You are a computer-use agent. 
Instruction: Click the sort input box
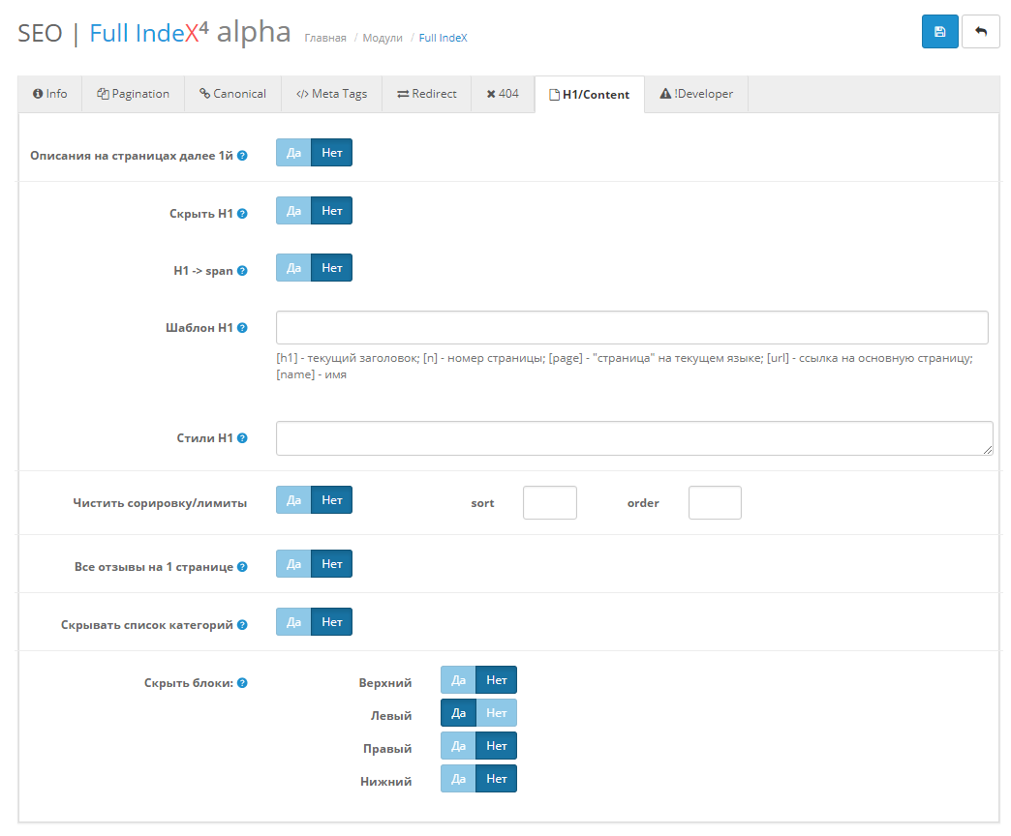[550, 503]
